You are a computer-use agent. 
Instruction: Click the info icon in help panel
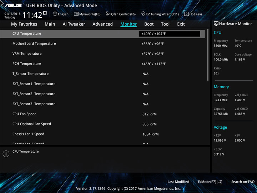(x=6, y=154)
